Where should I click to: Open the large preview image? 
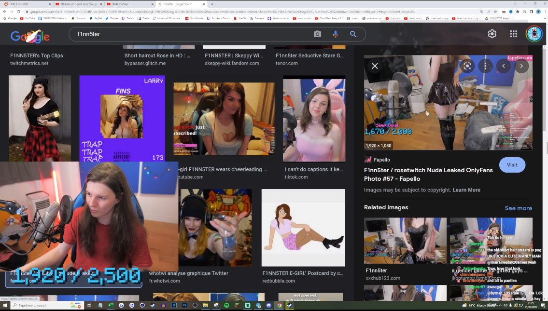(x=448, y=102)
